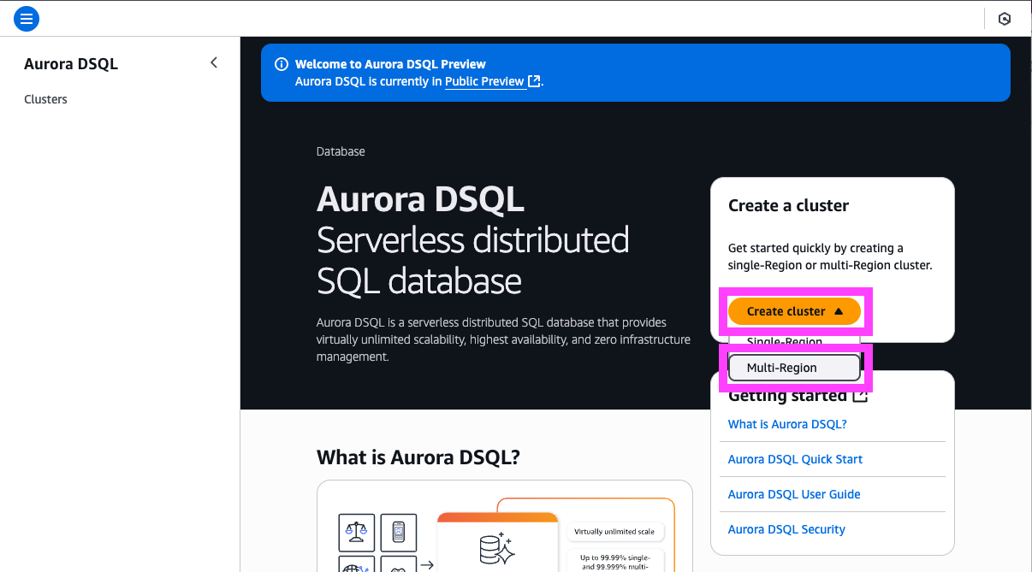Open the Aurora DSQL User Guide link
The width and height of the screenshot is (1032, 572).
tap(794, 494)
